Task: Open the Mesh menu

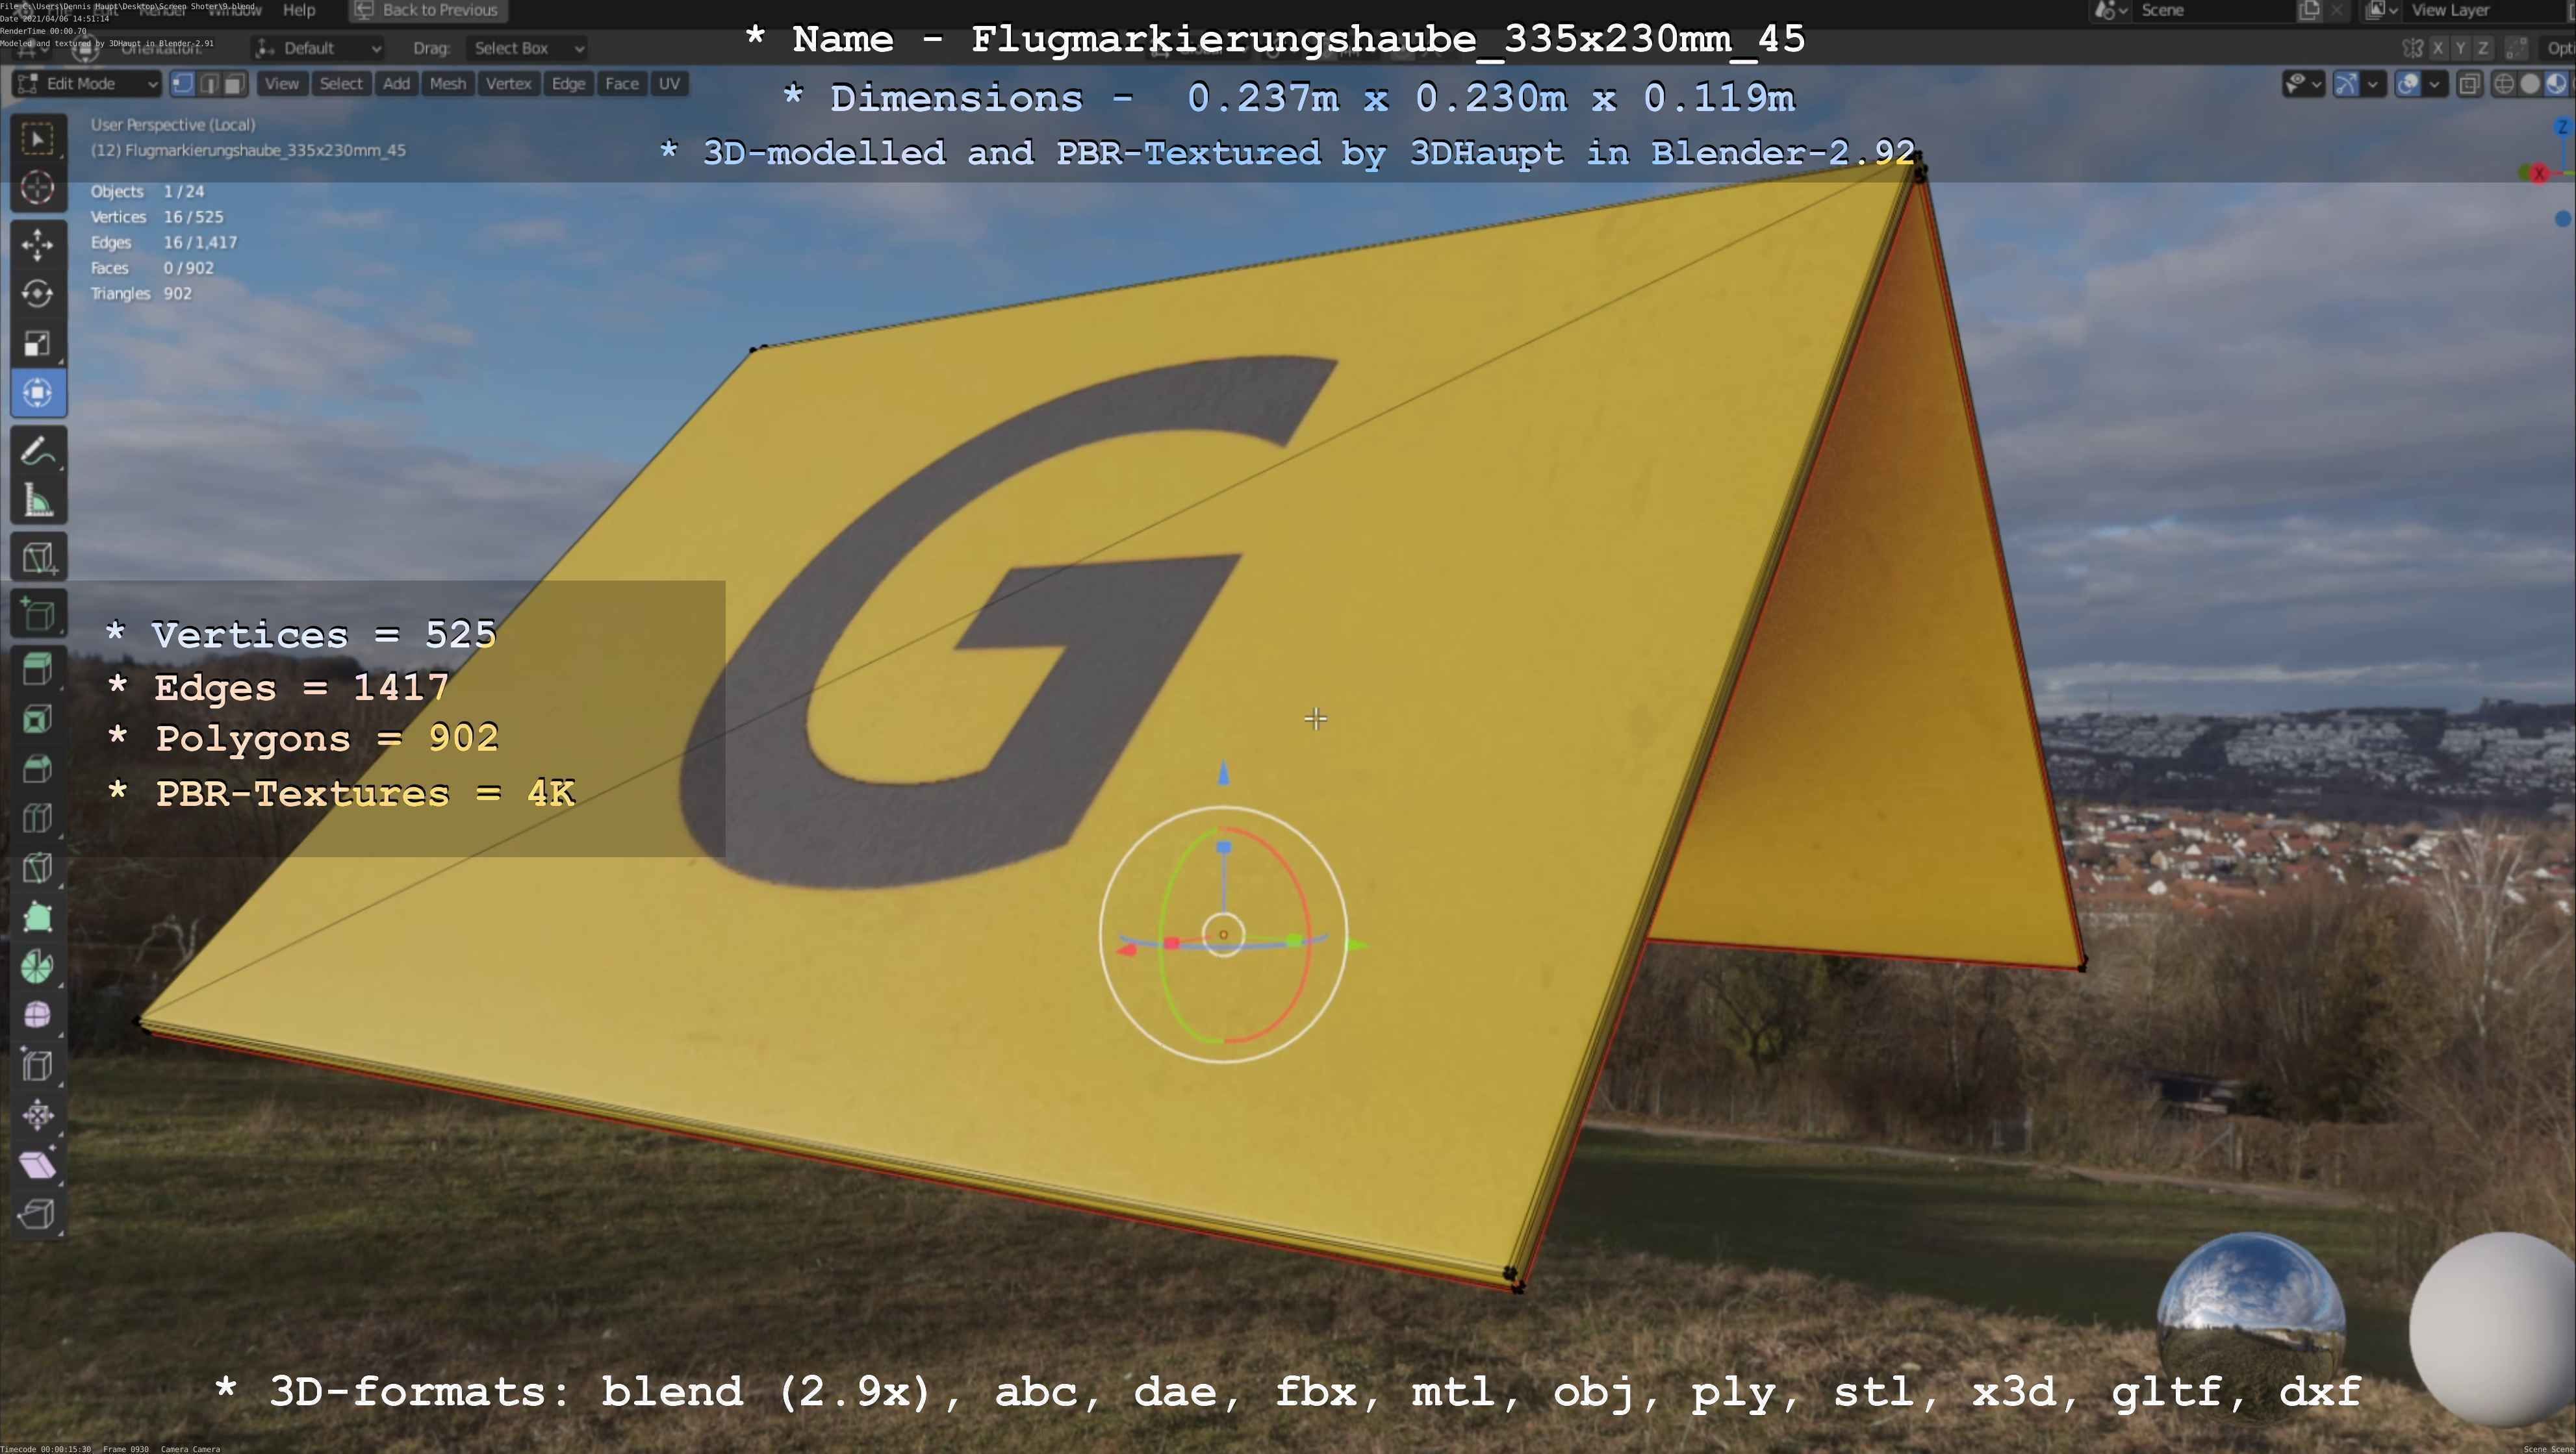Action: coord(447,84)
